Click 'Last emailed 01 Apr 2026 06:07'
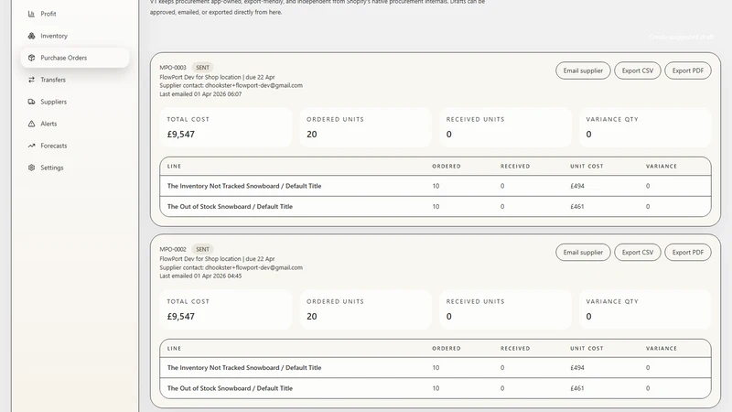 [200, 94]
